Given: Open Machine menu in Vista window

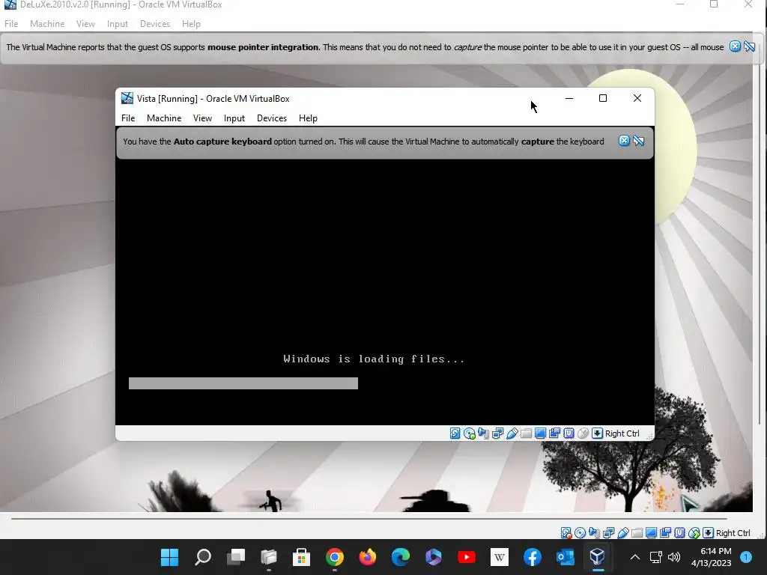Looking at the screenshot, I should [x=164, y=118].
